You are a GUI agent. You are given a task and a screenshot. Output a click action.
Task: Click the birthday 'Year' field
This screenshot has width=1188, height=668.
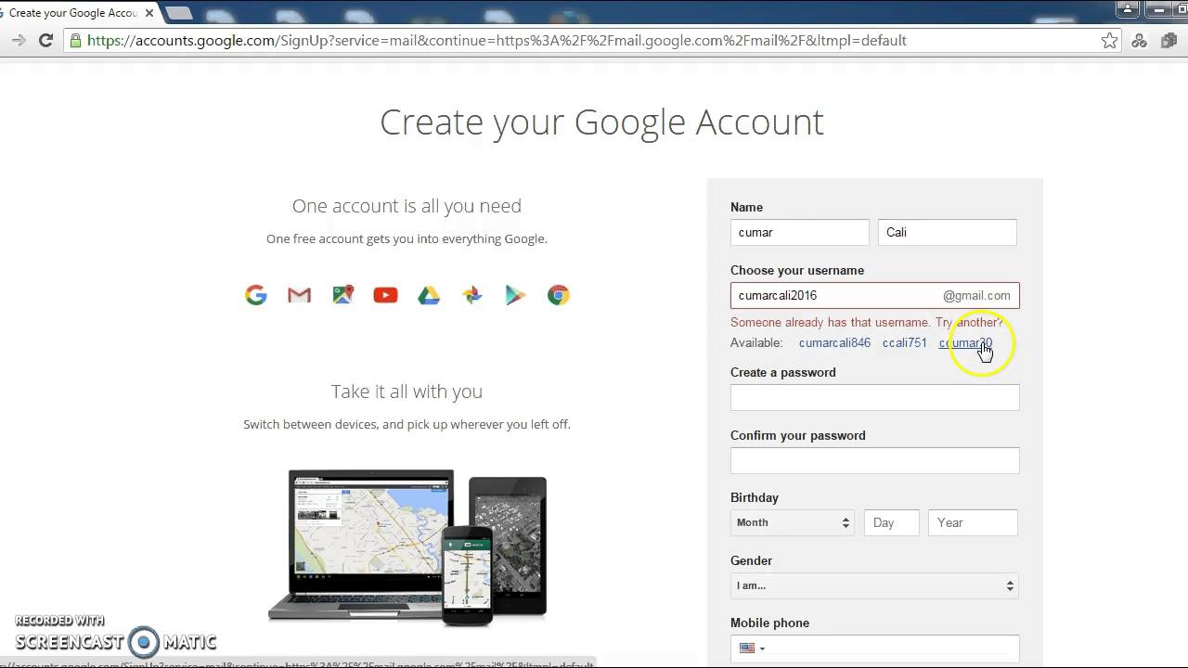click(x=973, y=522)
